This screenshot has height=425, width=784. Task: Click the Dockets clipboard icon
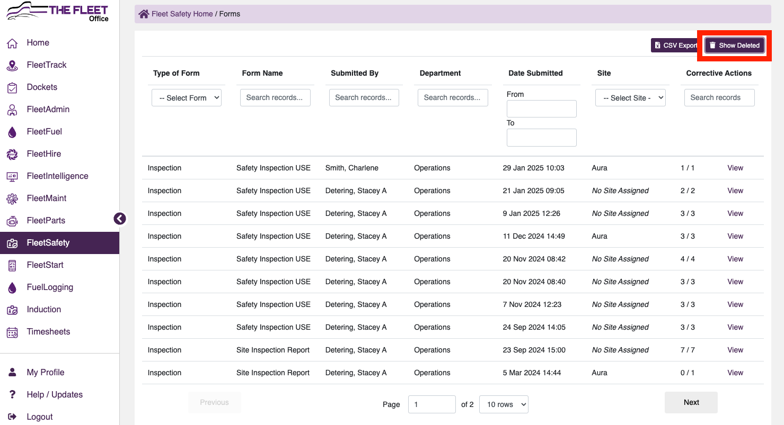[x=12, y=88]
